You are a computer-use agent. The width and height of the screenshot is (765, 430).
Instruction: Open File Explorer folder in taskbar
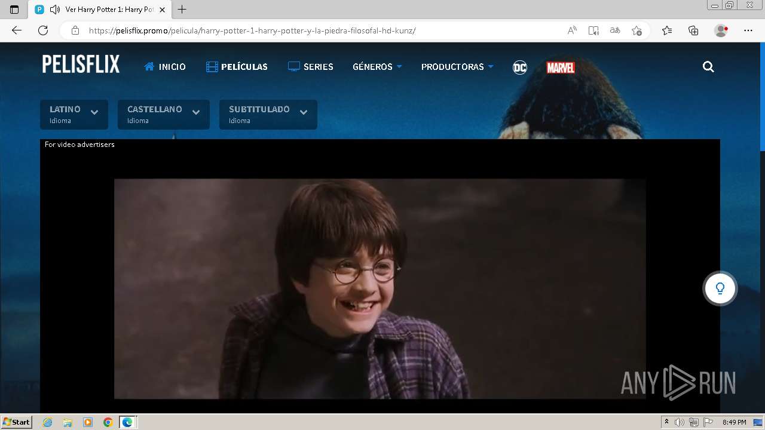(68, 422)
